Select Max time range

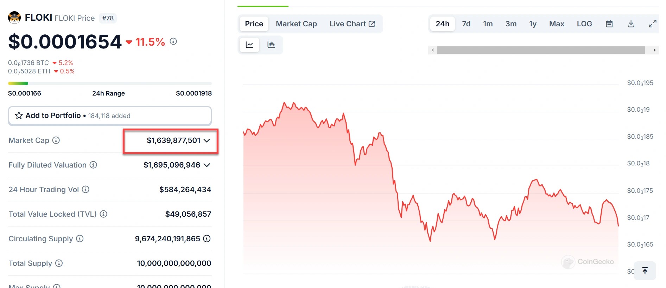556,24
